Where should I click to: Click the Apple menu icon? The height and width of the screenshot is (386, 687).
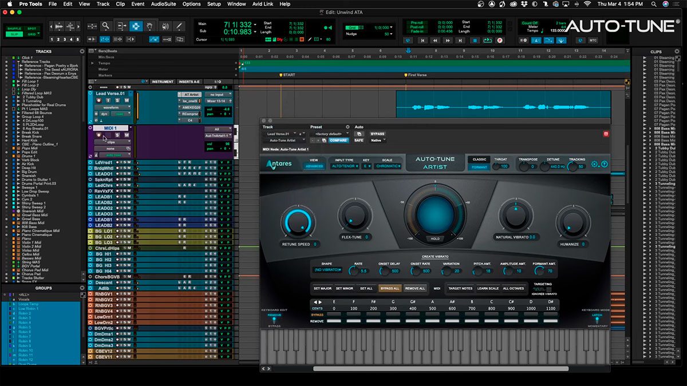10,4
